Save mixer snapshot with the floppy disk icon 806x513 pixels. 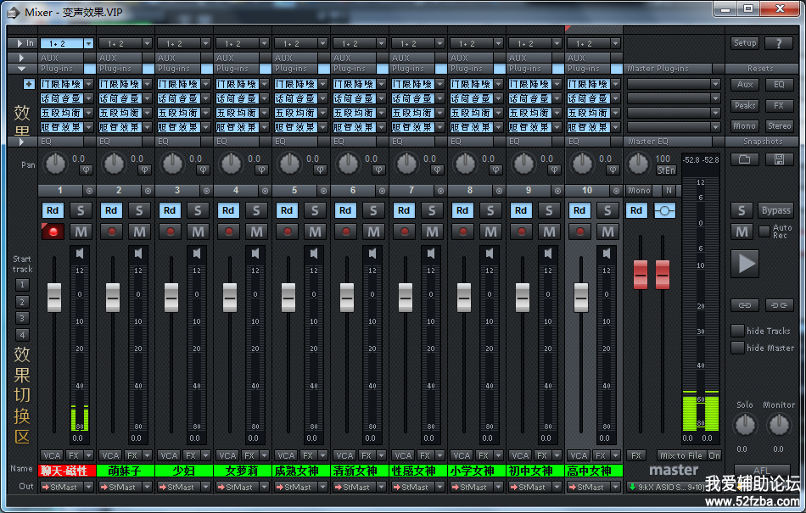click(778, 159)
